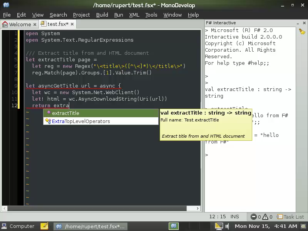Click the left arrow of the editor's horizontal scrollbar
Image resolution: width=308 pixels, height=231 pixels.
tap(5, 208)
